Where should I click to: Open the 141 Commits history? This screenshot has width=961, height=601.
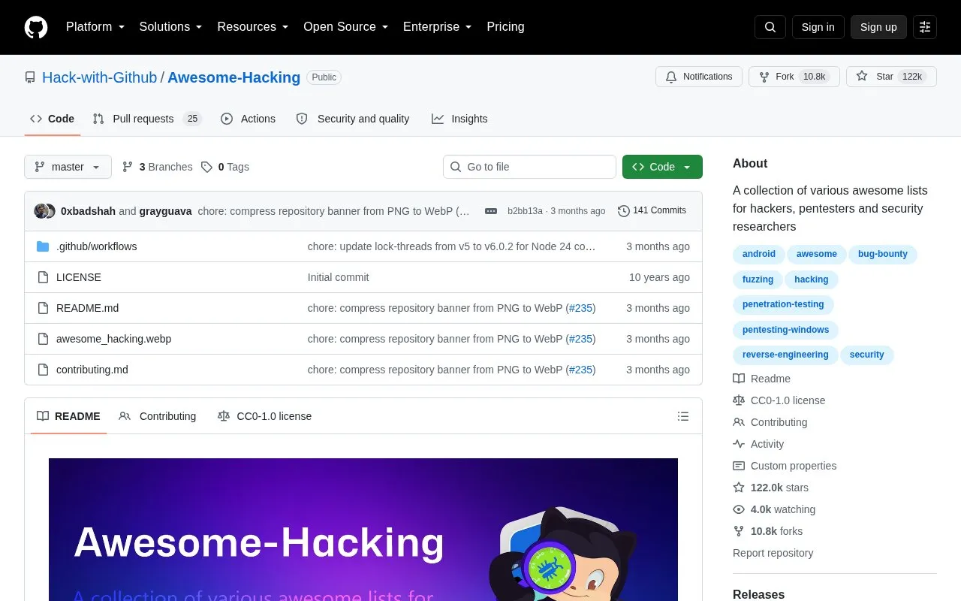[x=652, y=210]
